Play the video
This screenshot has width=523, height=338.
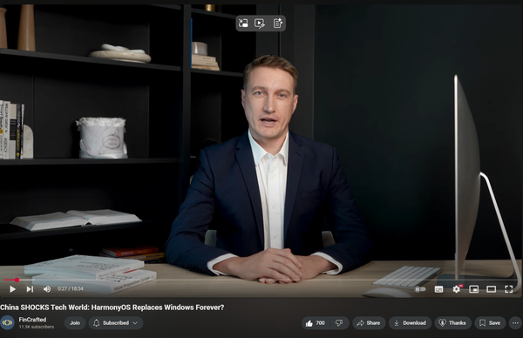12,289
